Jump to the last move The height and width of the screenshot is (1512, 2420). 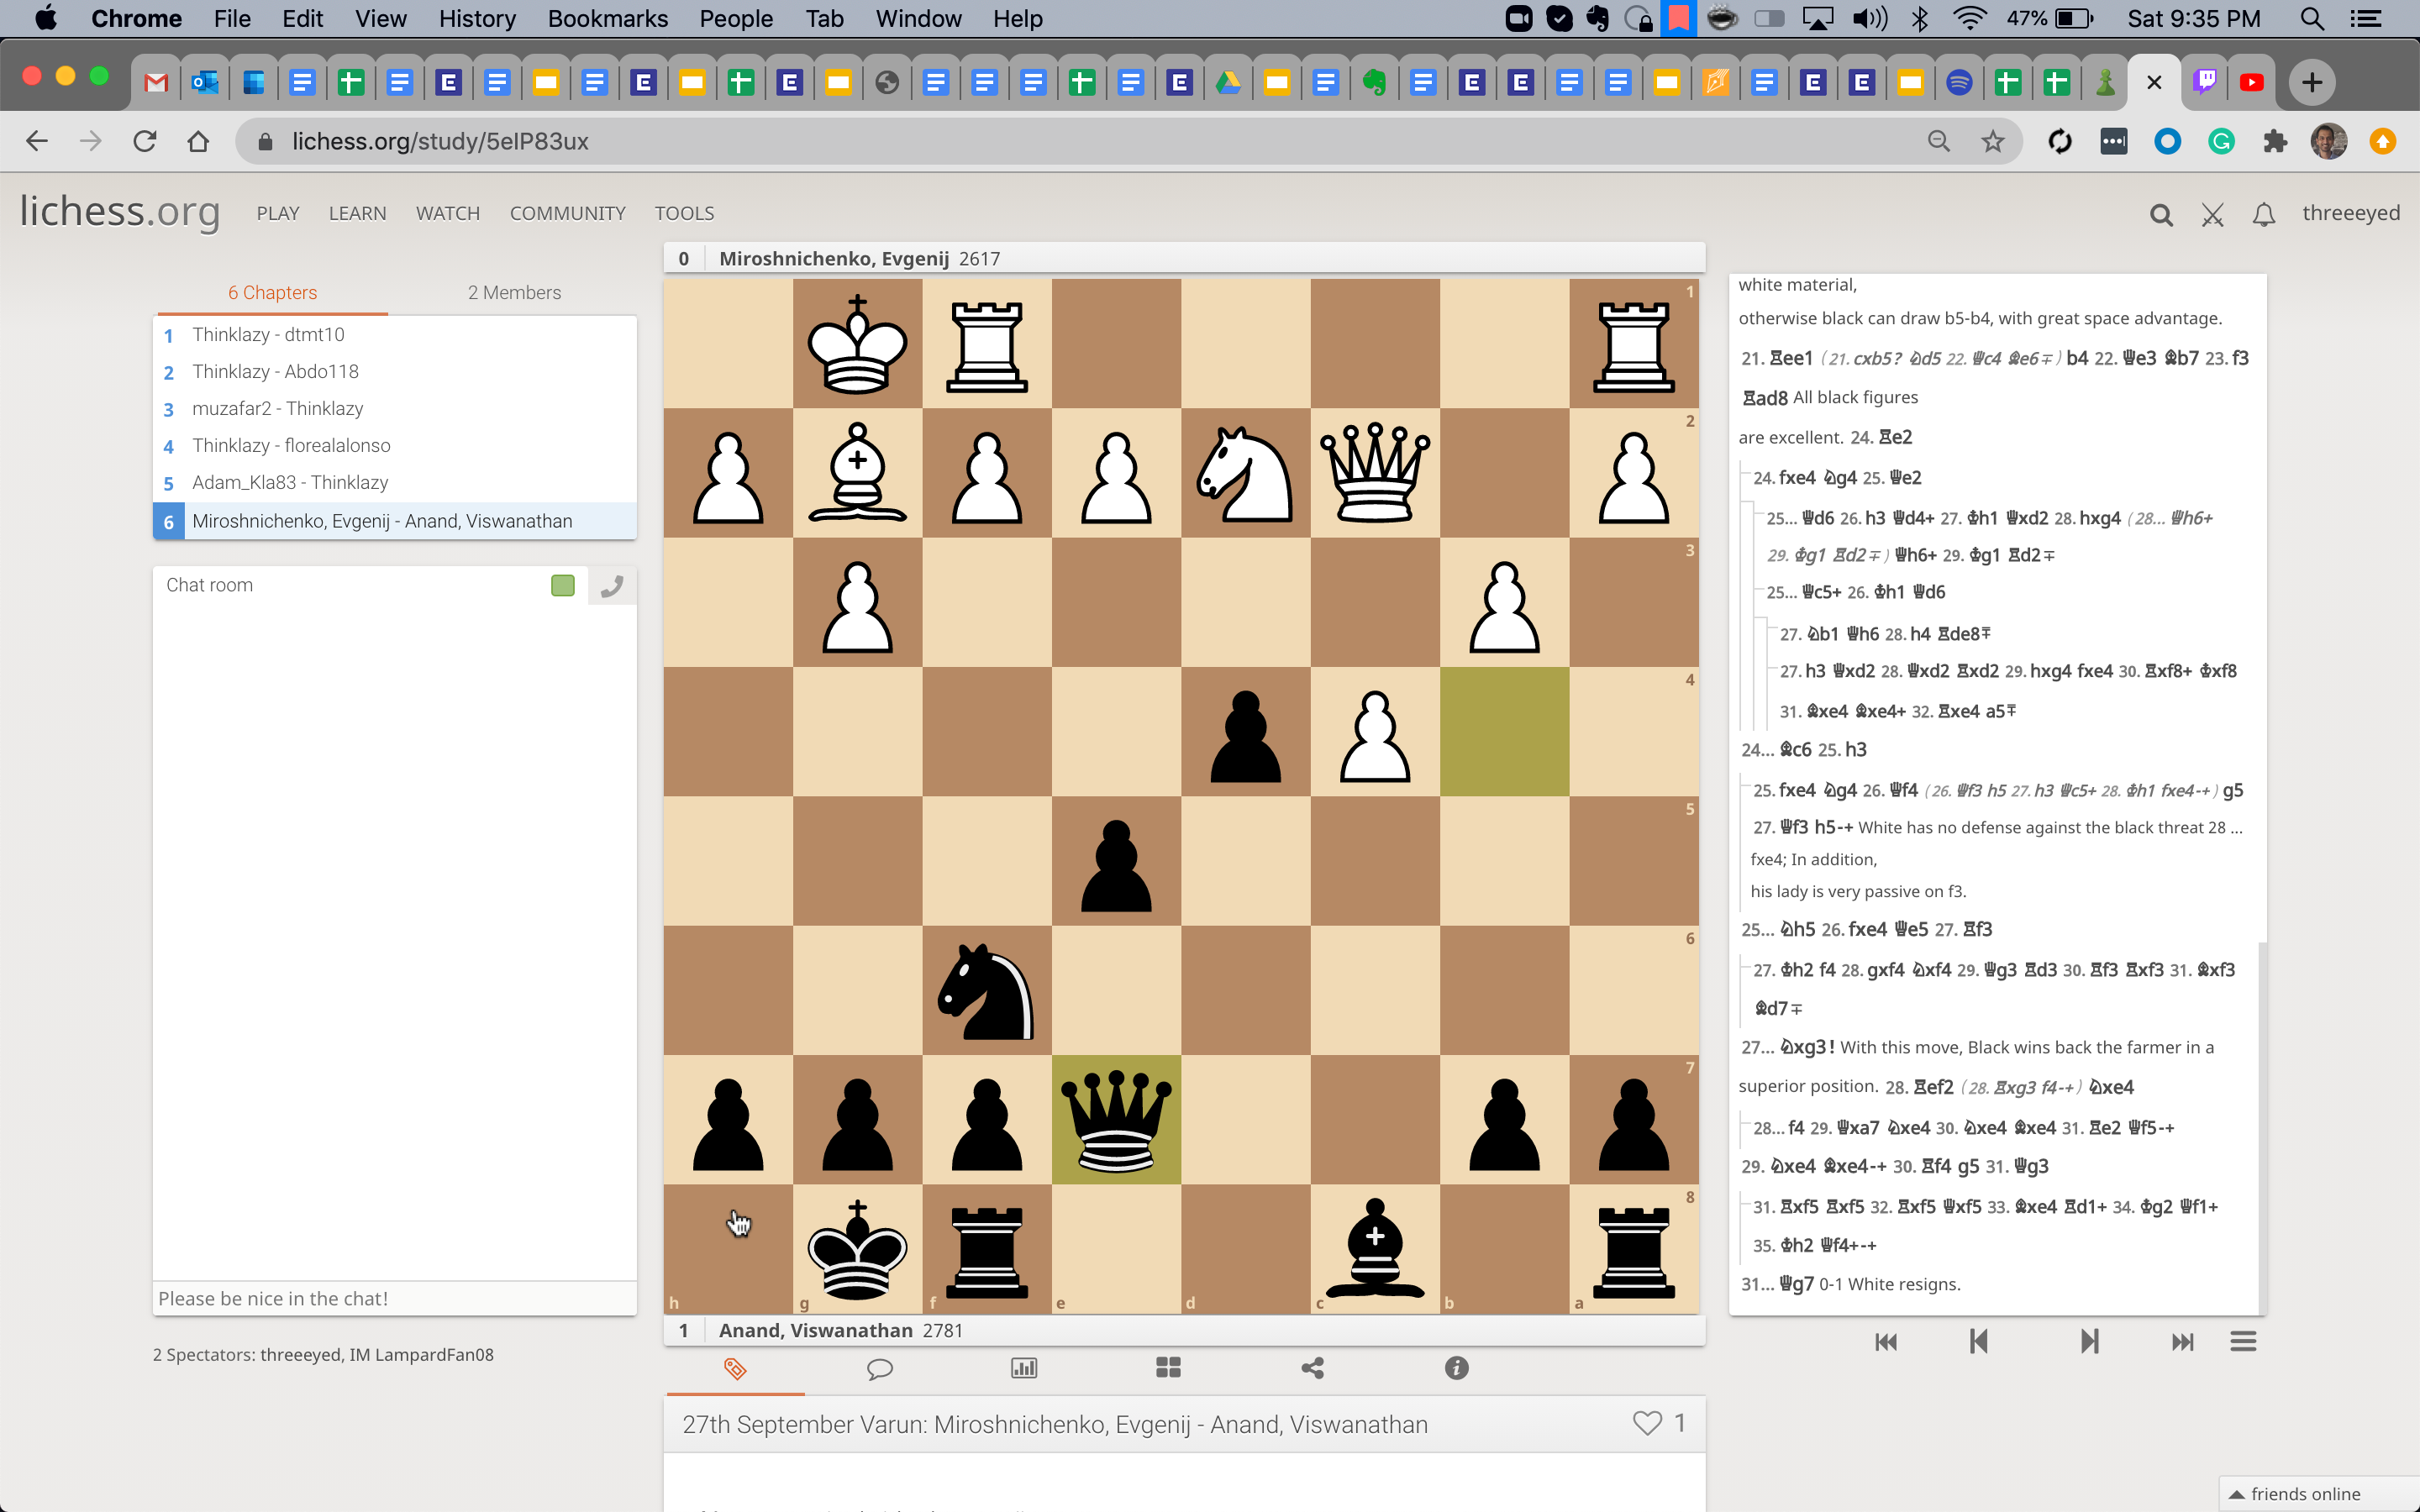[x=2182, y=1342]
